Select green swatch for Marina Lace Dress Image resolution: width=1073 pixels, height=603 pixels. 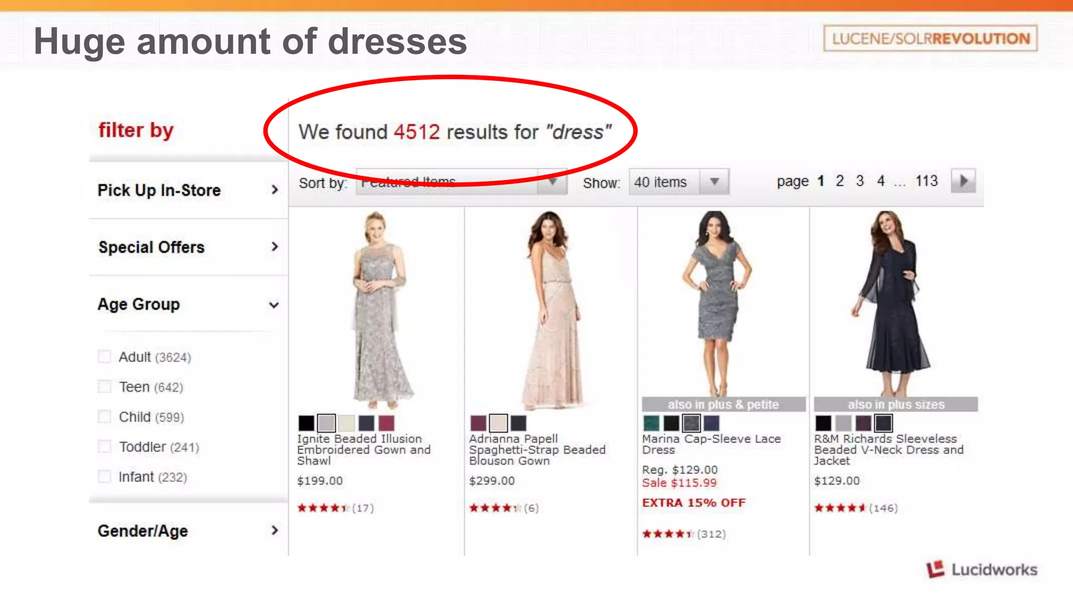(651, 423)
